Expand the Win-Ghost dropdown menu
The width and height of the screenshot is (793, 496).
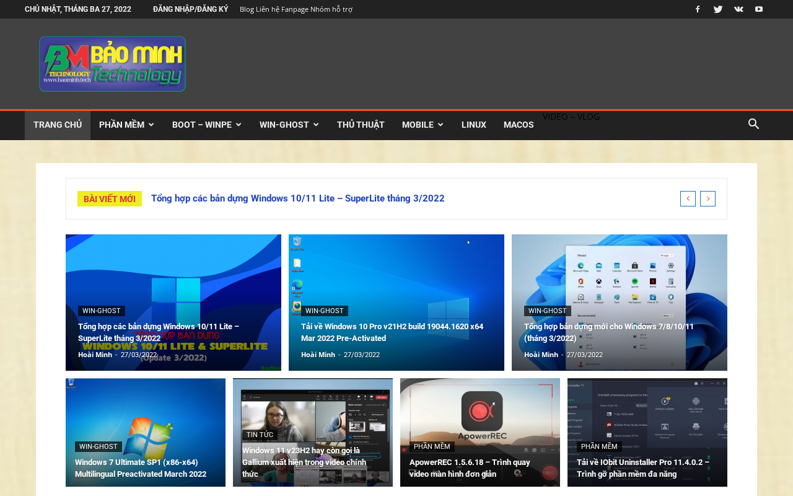point(289,125)
